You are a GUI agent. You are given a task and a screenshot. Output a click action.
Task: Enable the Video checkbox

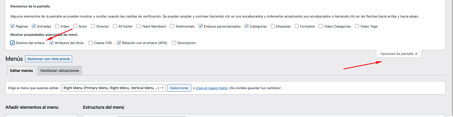point(57,26)
